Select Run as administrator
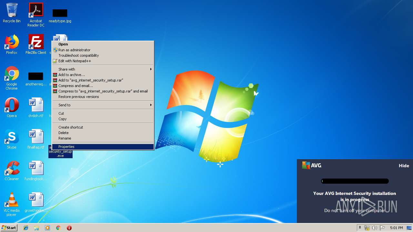The height and width of the screenshot is (232, 413). 103,50
